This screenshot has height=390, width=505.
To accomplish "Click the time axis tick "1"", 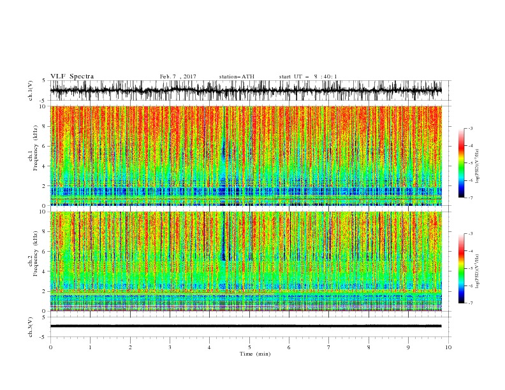I will (x=90, y=347).
